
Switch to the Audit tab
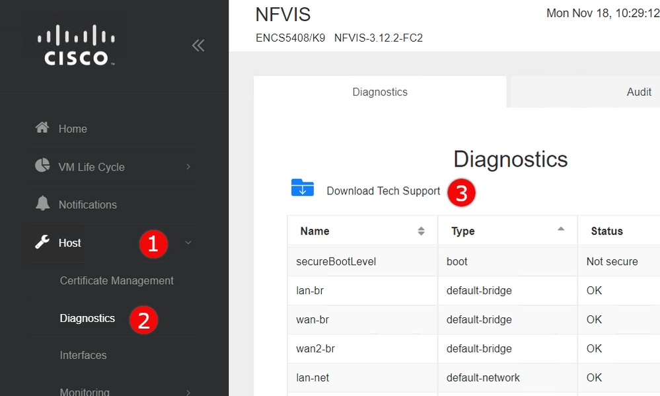(639, 92)
